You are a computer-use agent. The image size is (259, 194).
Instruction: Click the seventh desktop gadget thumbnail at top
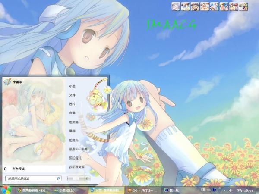click(x=234, y=6)
